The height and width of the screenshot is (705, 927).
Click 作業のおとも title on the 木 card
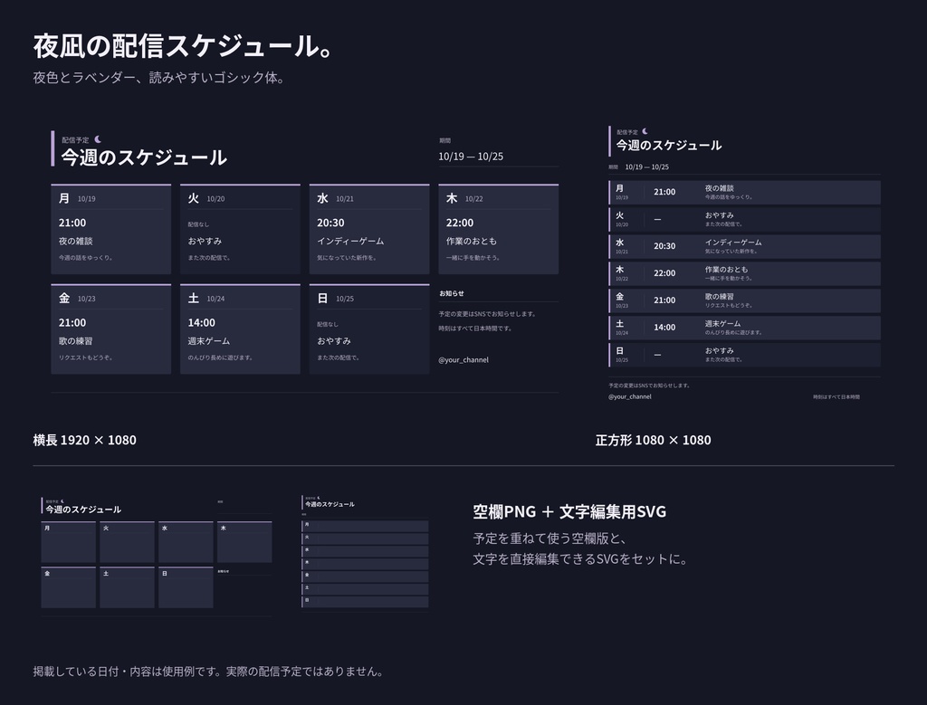pyautogui.click(x=471, y=241)
